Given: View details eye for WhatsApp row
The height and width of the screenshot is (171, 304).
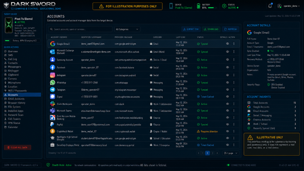Looking at the screenshot, I should tap(227, 83).
